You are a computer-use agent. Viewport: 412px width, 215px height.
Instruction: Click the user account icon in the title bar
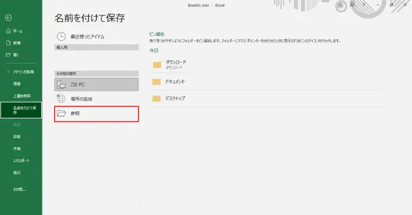click(x=340, y=5)
